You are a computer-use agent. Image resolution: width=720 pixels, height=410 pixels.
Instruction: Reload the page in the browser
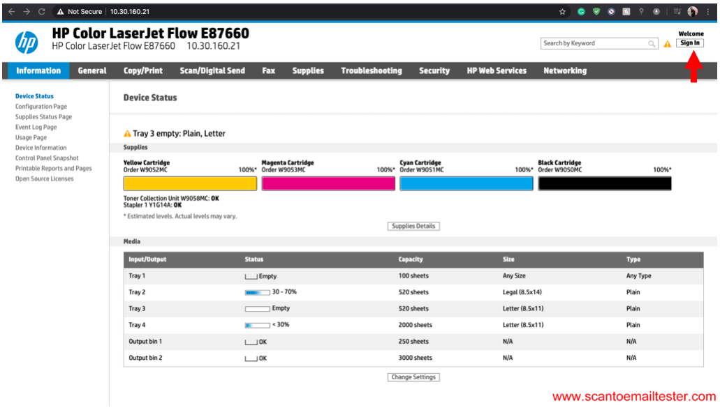pyautogui.click(x=42, y=12)
